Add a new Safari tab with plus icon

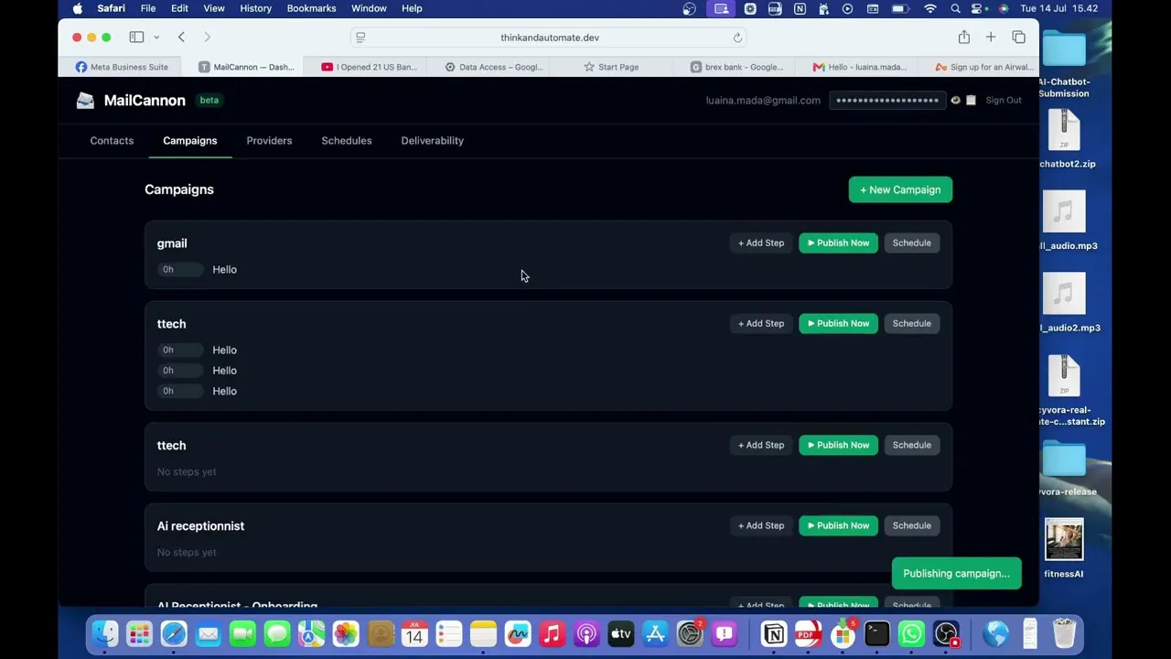click(991, 38)
